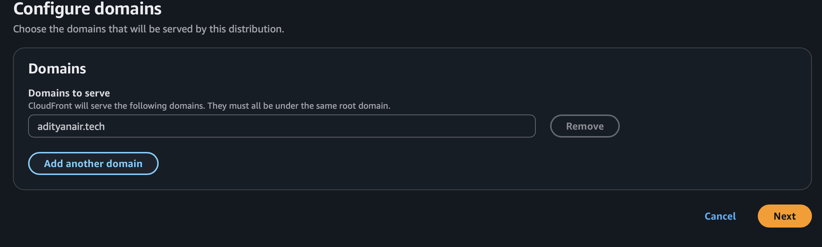This screenshot has width=822, height=247.
Task: Remove the adityanair.tech domain entry
Action: [584, 126]
